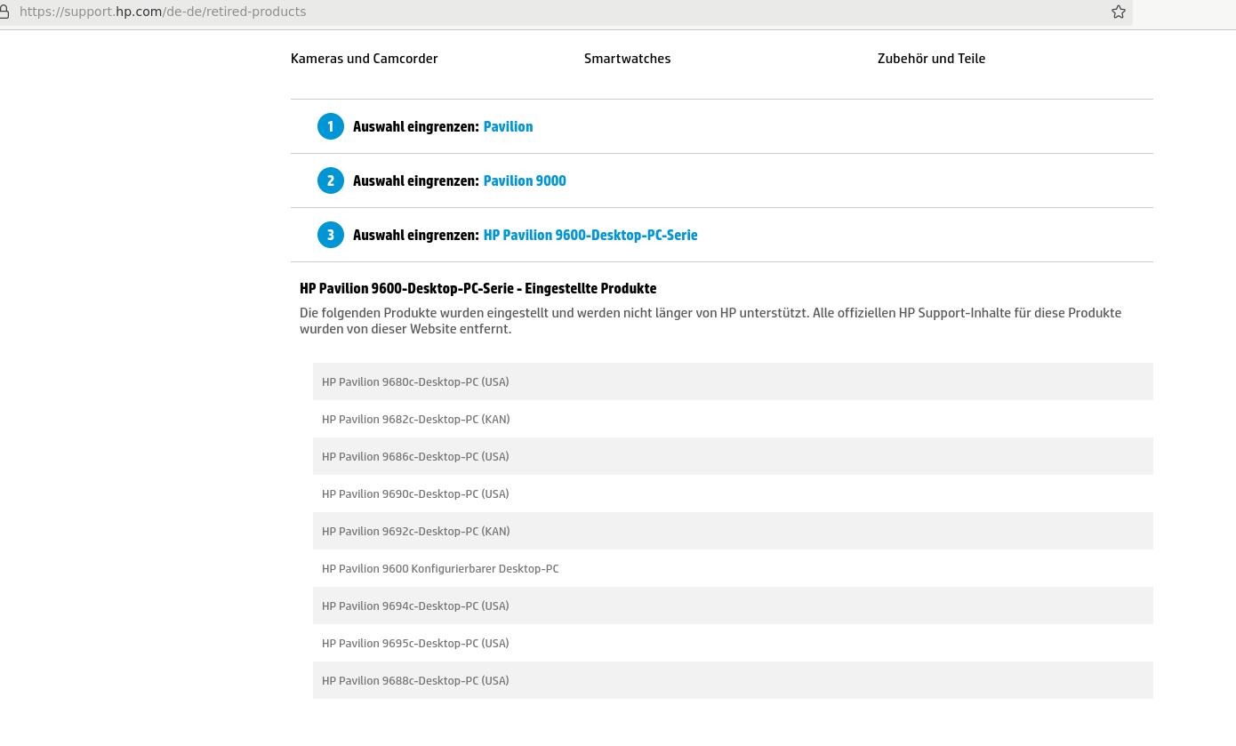Screen dimensions: 1236x746
Task: Click the heading 'HP Pavilion 9600-Desktop-PC-Serie - Eingestellte Produkte'
Action: point(478,288)
